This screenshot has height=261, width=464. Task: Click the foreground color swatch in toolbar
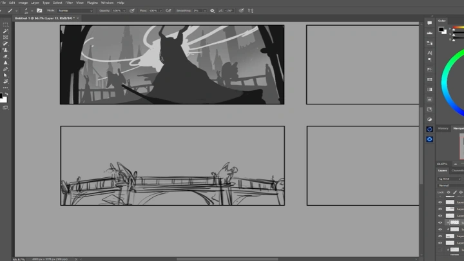pos(1,95)
